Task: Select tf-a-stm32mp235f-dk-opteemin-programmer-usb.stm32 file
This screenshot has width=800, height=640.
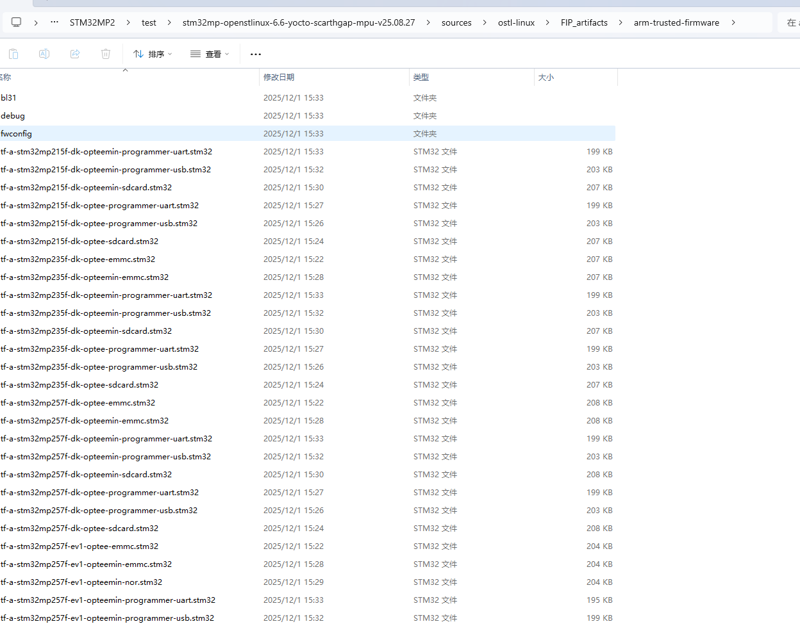Action: [308, 313]
